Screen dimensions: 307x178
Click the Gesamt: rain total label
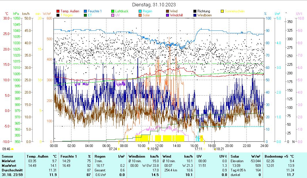coord(100,170)
